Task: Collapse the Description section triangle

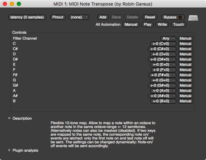Action: pyautogui.click(x=9, y=118)
